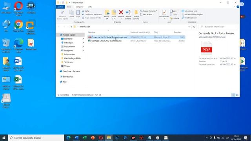
Task: Click Invertir selección
Action: pyautogui.click(x=189, y=18)
